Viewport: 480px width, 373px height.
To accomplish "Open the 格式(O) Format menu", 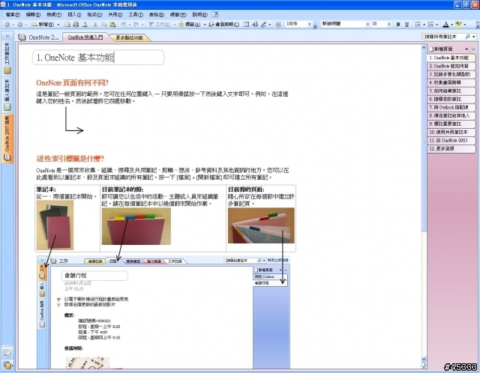I will (94, 14).
